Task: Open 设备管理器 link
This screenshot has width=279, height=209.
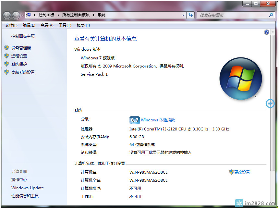Action: (x=21, y=48)
